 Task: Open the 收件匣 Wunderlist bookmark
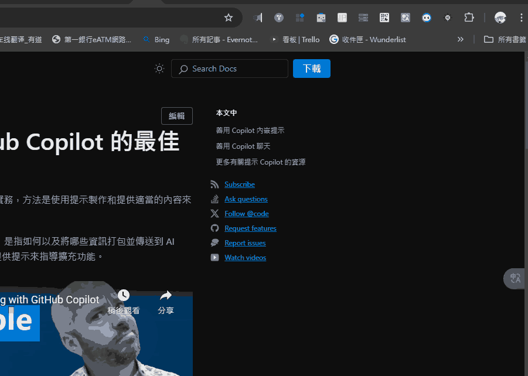[367, 39]
